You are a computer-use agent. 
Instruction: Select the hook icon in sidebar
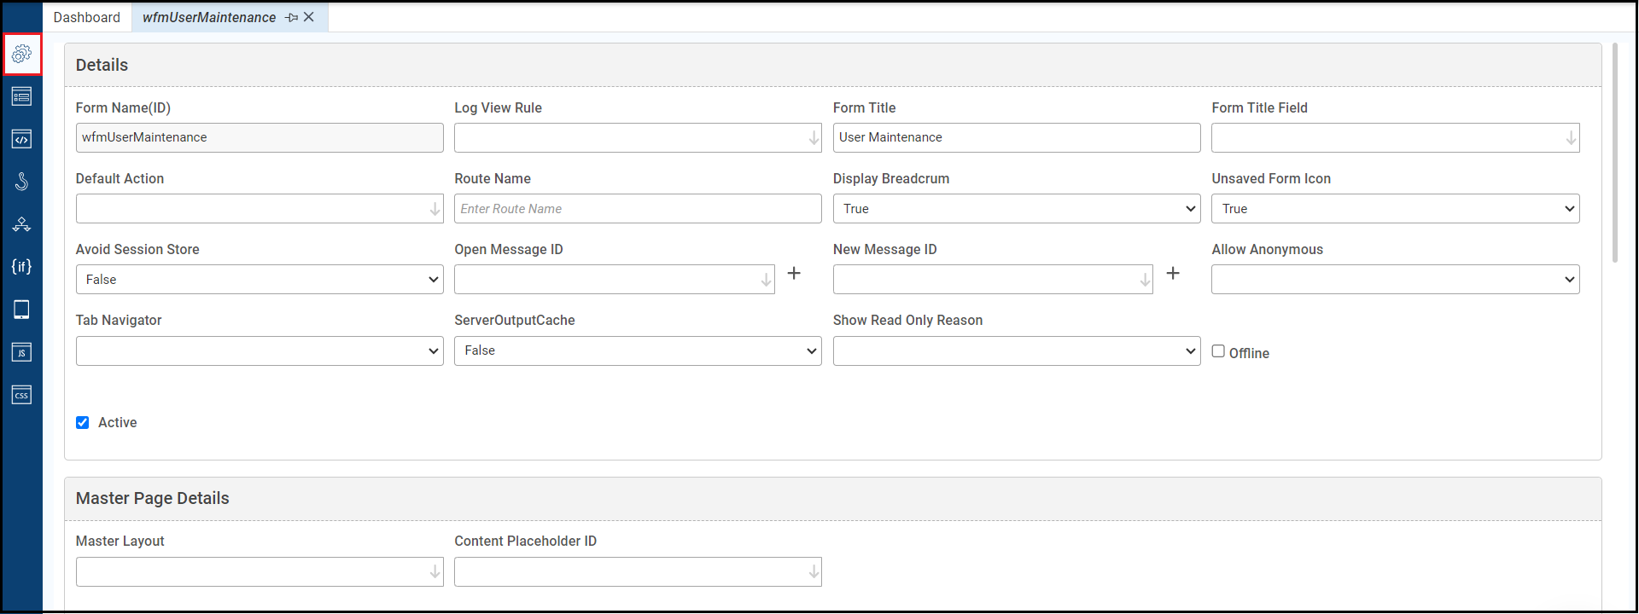point(22,182)
